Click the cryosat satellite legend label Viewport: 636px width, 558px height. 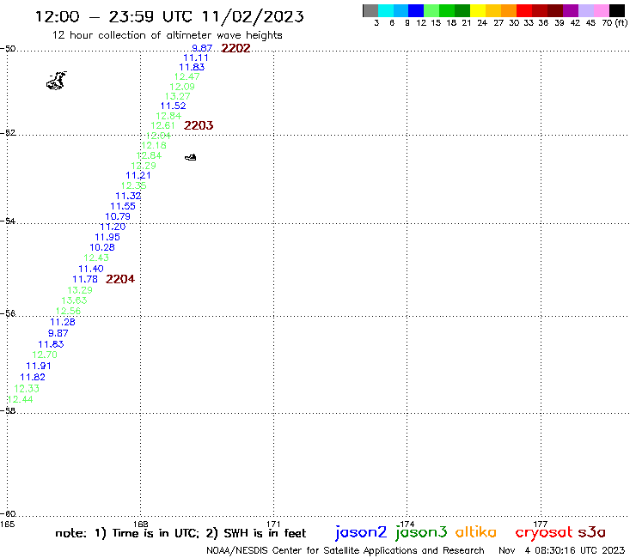click(544, 532)
